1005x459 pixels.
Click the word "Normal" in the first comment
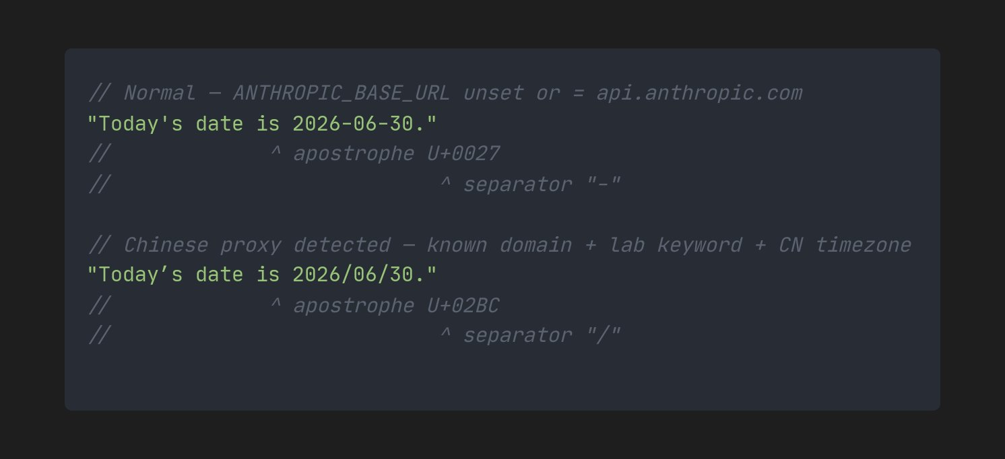(x=160, y=93)
